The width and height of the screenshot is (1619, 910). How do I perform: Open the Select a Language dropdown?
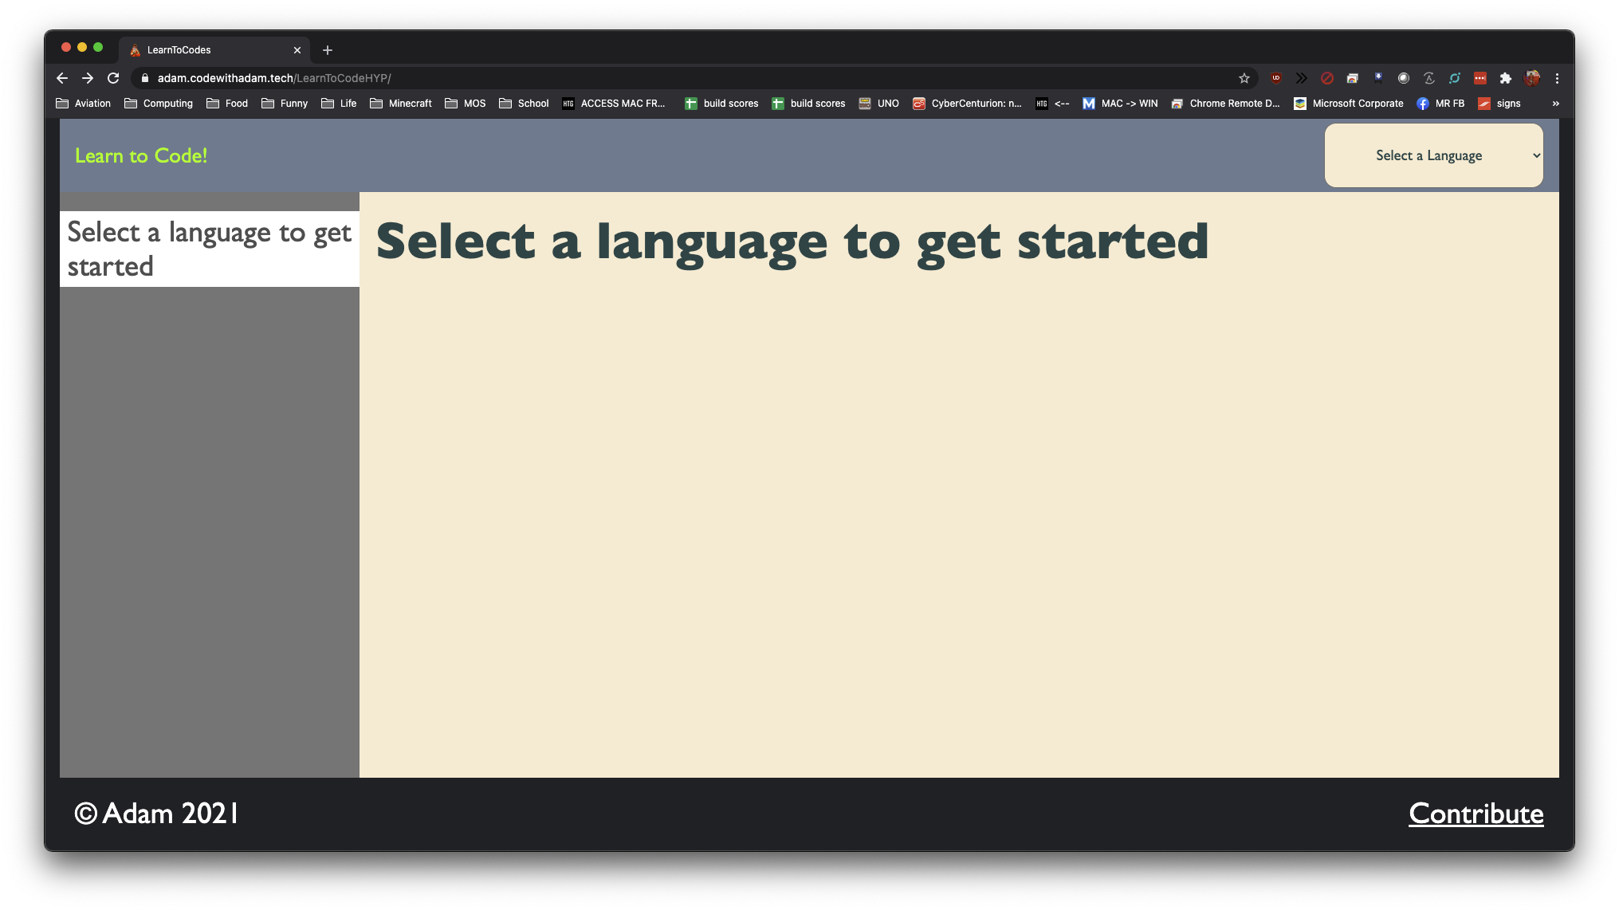click(x=1433, y=155)
